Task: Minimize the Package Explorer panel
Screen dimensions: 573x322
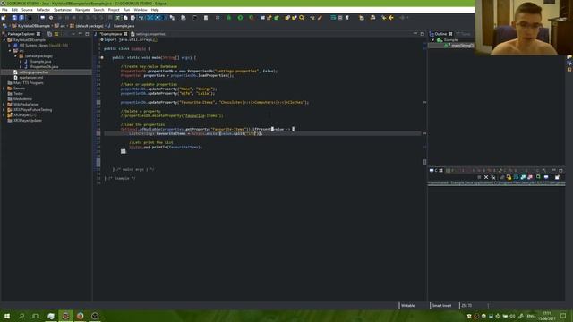Action: tap(81, 34)
